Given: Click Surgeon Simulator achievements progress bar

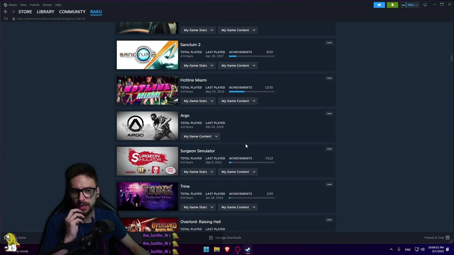Looking at the screenshot, I should point(251,163).
